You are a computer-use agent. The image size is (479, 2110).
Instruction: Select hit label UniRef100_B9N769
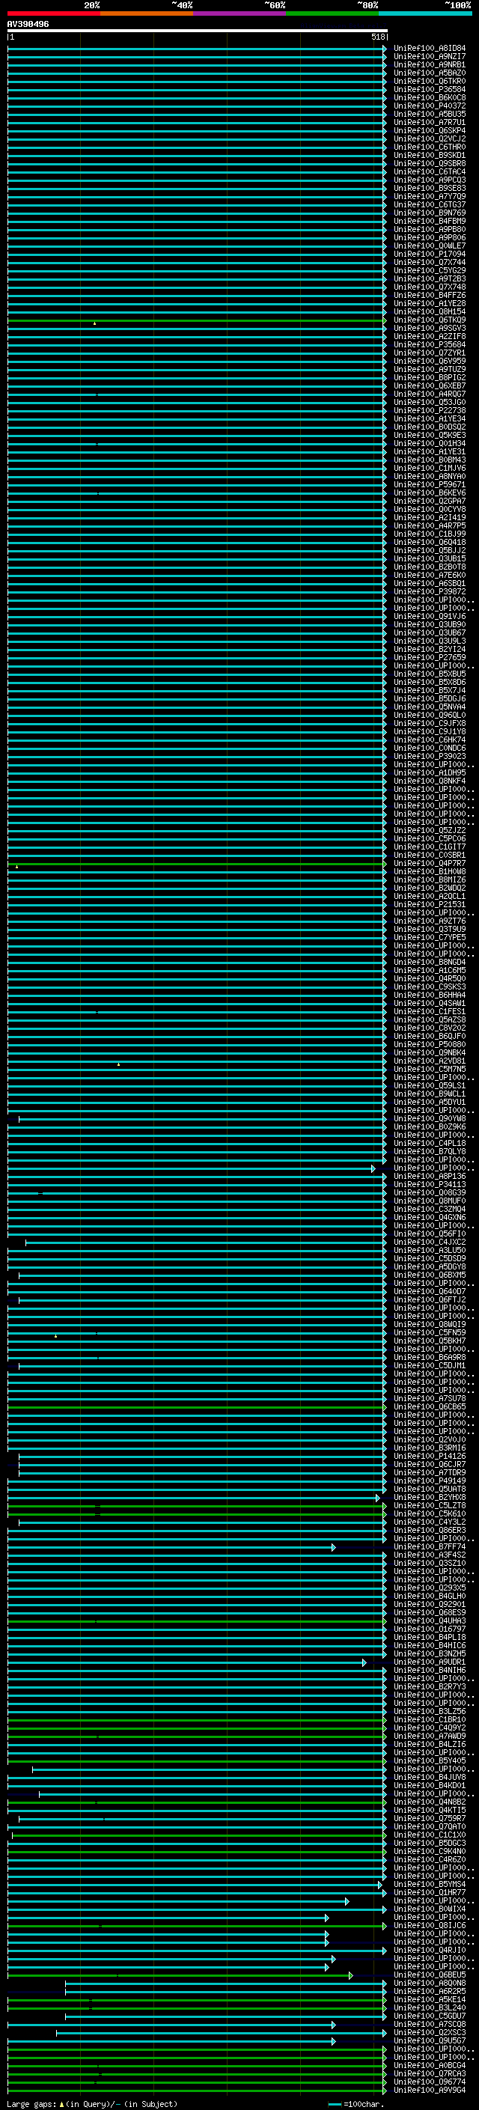coord(430,213)
